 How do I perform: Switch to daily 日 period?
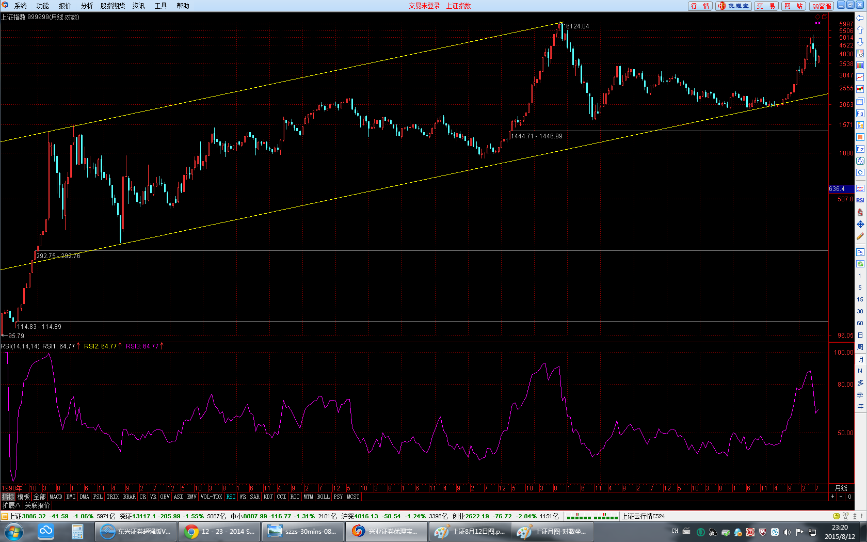[860, 336]
